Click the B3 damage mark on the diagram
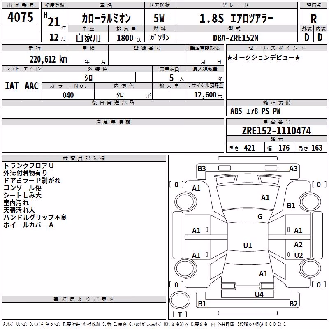This screenshot has height=329, width=329. tap(202, 169)
